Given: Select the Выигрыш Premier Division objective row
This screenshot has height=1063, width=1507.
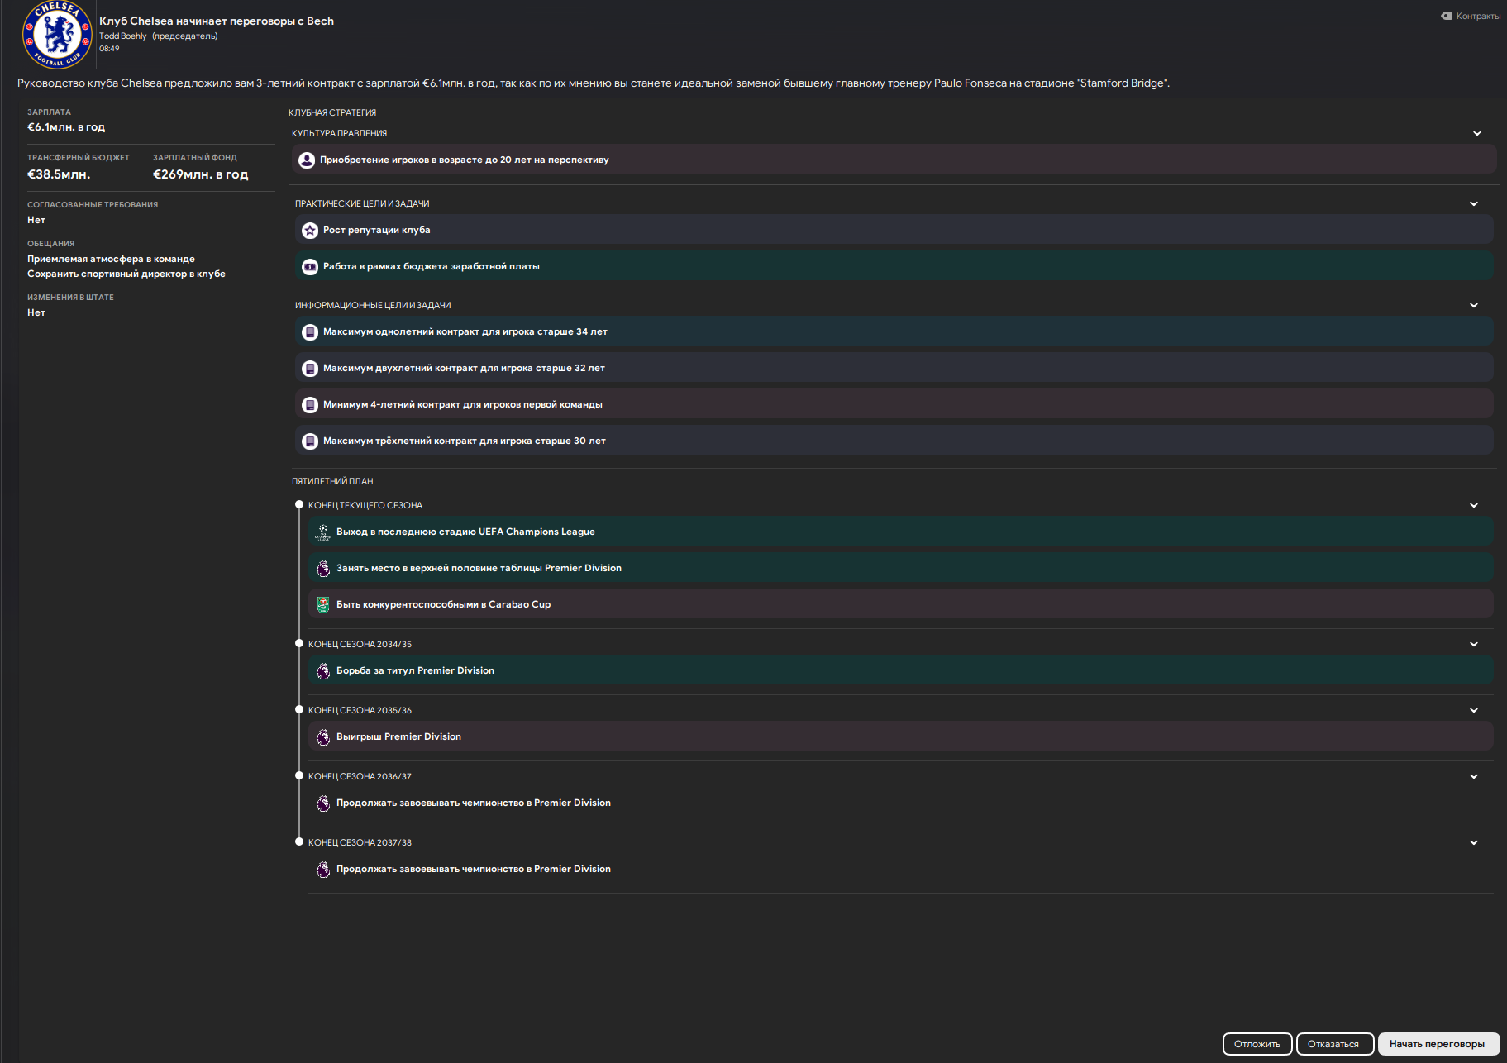Looking at the screenshot, I should [x=901, y=736].
